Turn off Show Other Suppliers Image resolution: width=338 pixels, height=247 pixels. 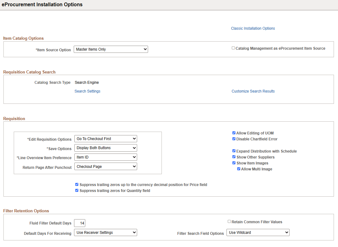(234, 157)
